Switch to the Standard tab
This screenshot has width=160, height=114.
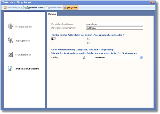[x=52, y=14]
